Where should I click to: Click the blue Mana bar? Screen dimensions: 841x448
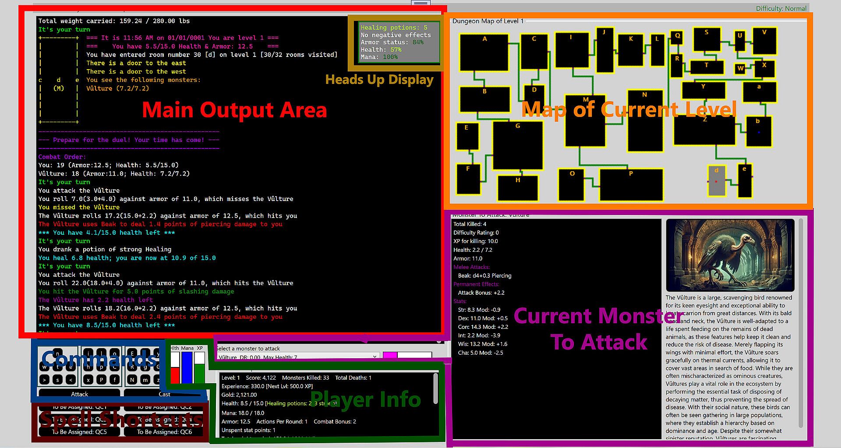coord(187,367)
